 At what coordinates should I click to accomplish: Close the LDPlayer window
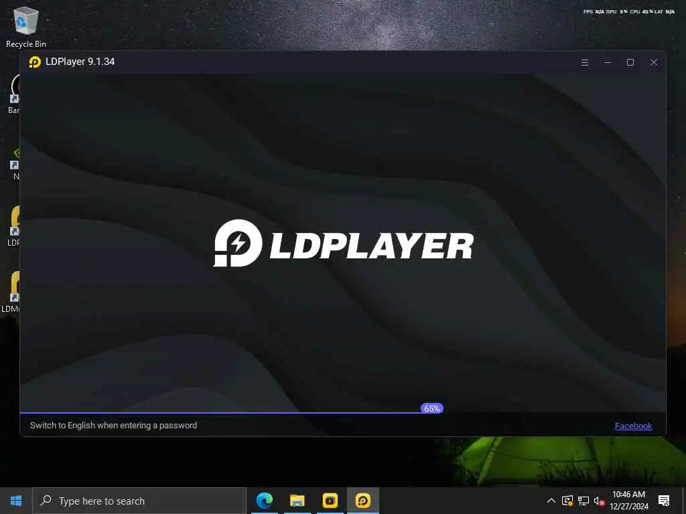[654, 62]
